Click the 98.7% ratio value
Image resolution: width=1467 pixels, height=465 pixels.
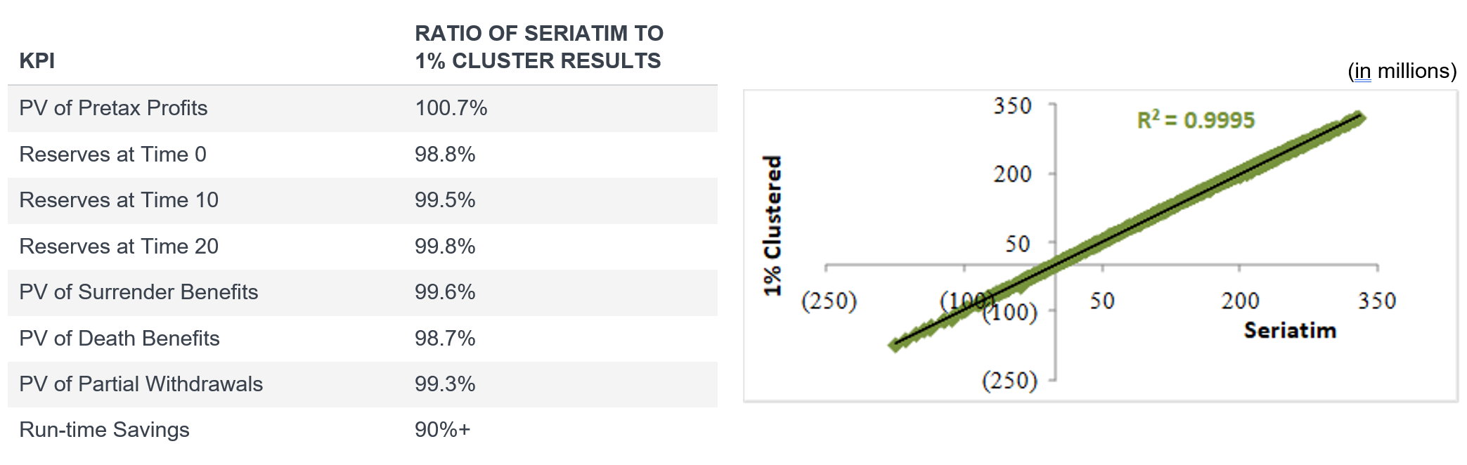[x=445, y=339]
